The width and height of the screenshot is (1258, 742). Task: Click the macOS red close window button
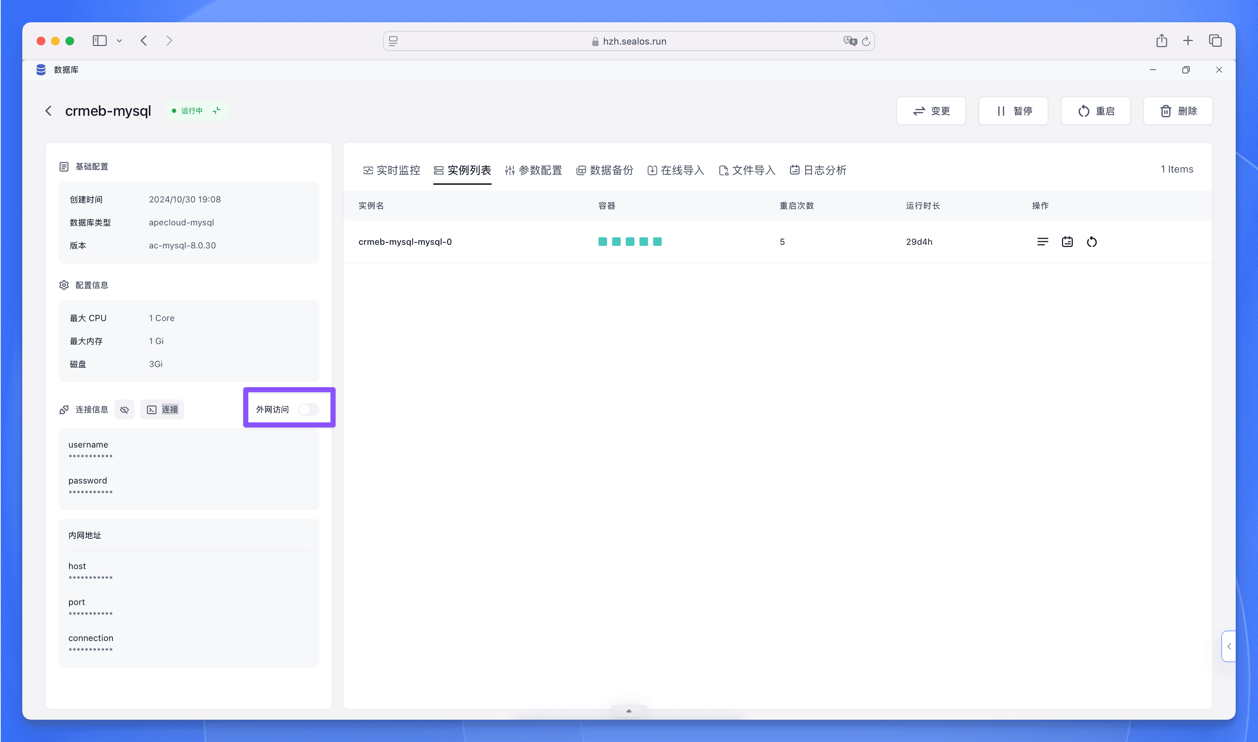pyautogui.click(x=41, y=41)
